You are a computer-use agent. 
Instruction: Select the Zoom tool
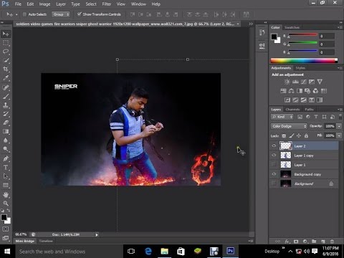[6, 204]
